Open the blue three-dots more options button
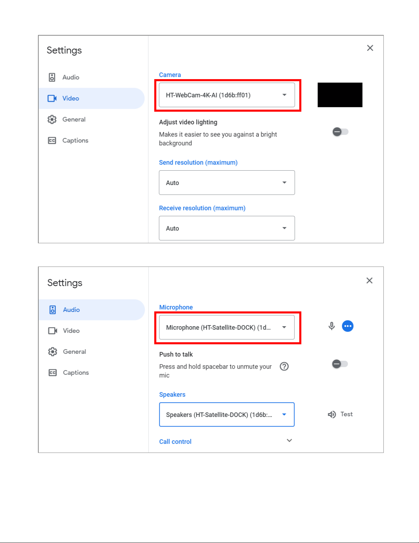Image resolution: width=419 pixels, height=543 pixels. [x=348, y=326]
